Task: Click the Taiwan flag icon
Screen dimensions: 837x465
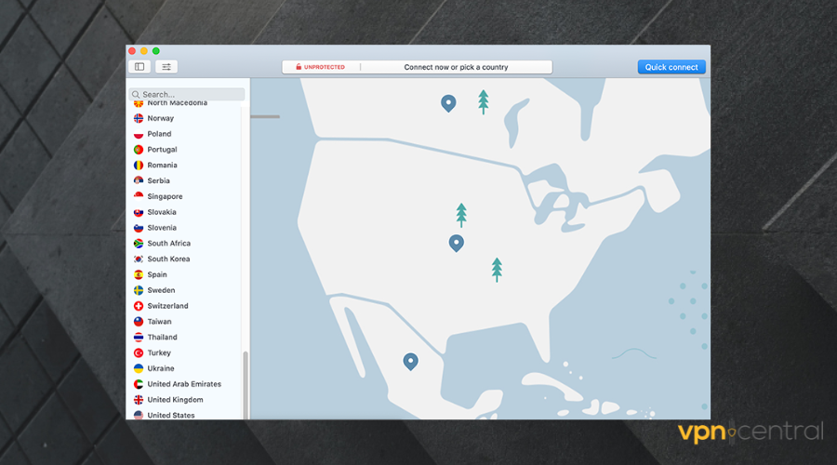Action: [x=139, y=322]
